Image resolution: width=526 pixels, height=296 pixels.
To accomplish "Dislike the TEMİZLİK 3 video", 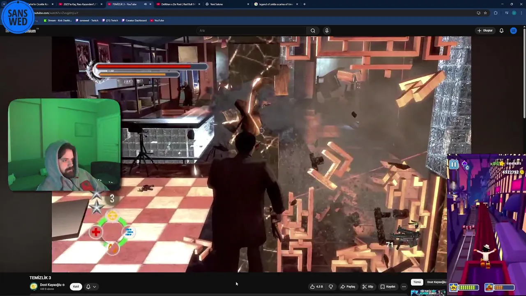I will [x=331, y=287].
